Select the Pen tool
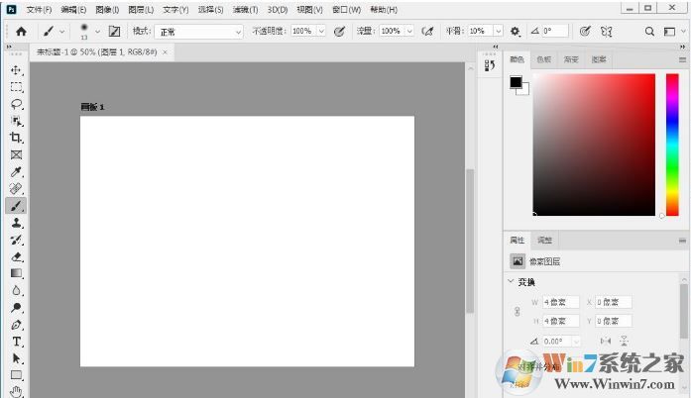 point(16,324)
